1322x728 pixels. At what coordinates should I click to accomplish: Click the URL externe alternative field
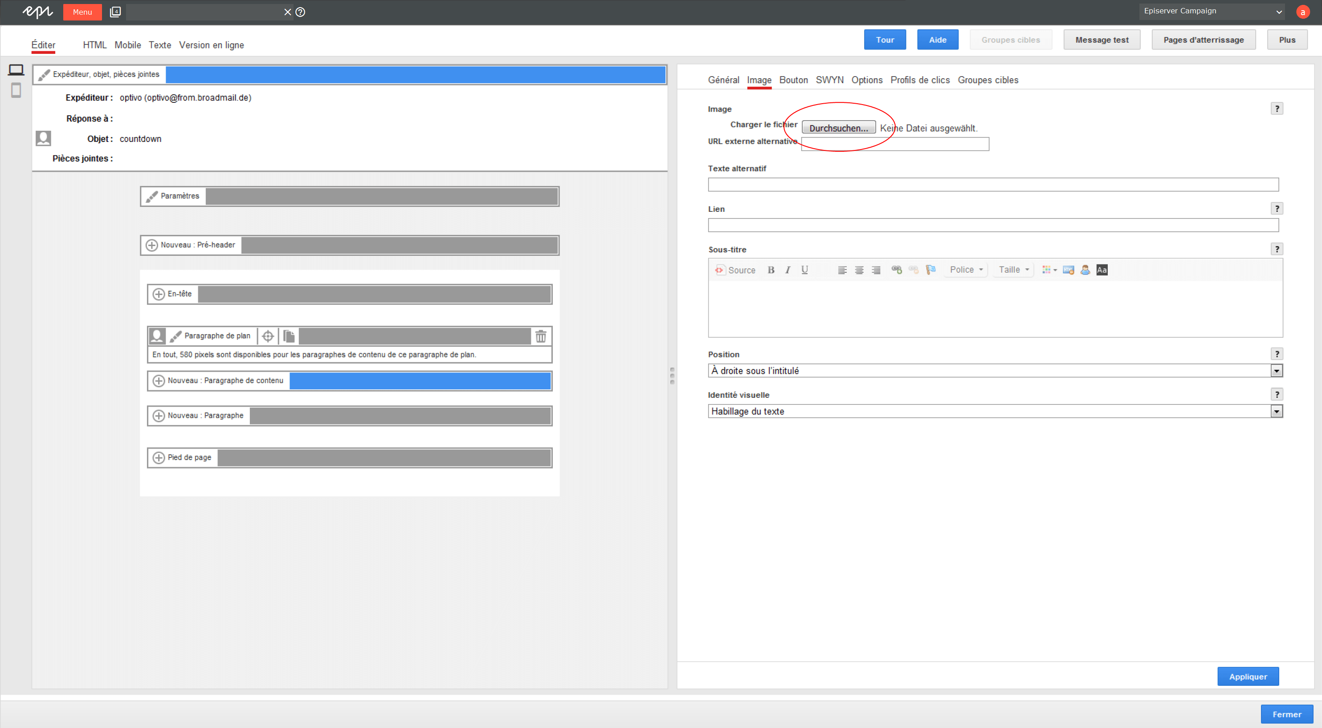coord(895,144)
